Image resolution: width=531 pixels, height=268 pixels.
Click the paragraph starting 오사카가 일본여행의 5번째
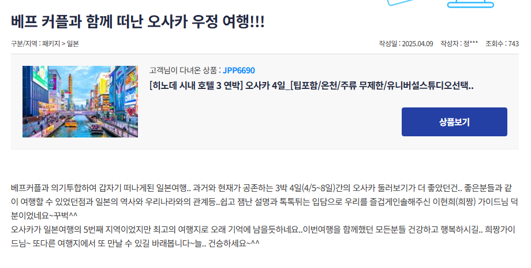pos(263,236)
